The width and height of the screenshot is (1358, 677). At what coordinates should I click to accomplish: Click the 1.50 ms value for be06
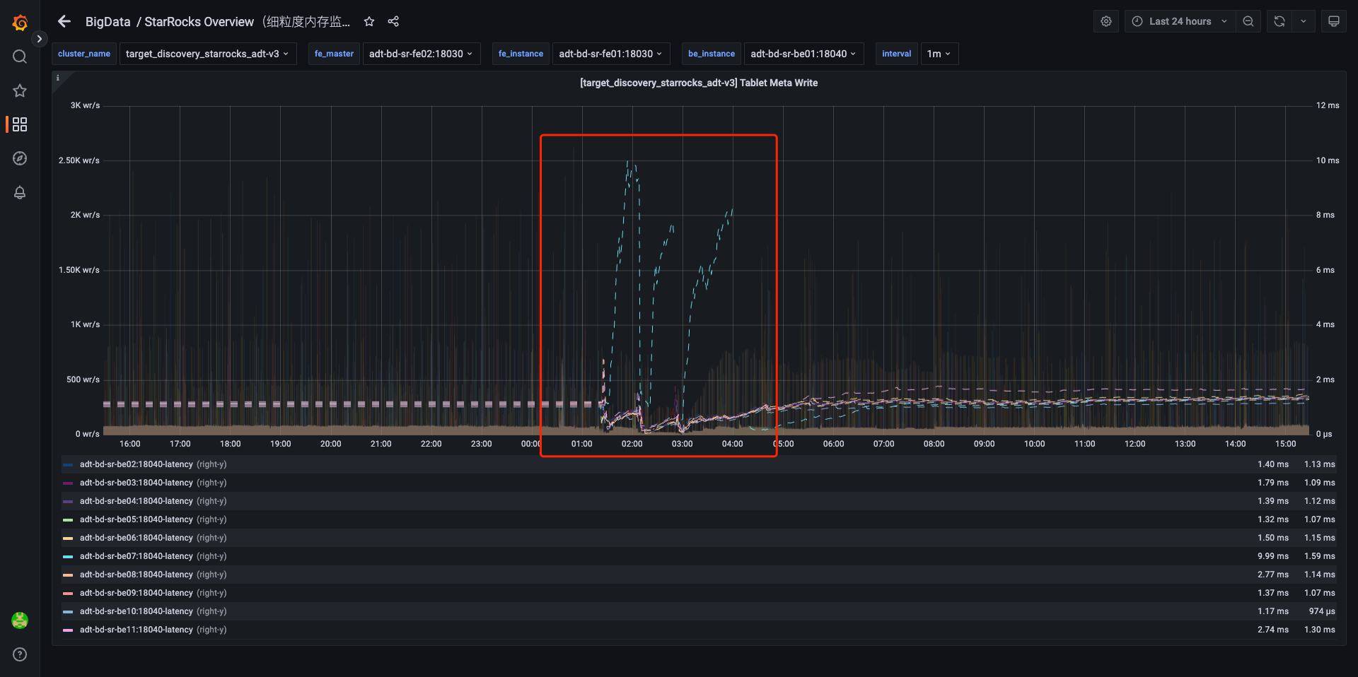click(x=1273, y=538)
